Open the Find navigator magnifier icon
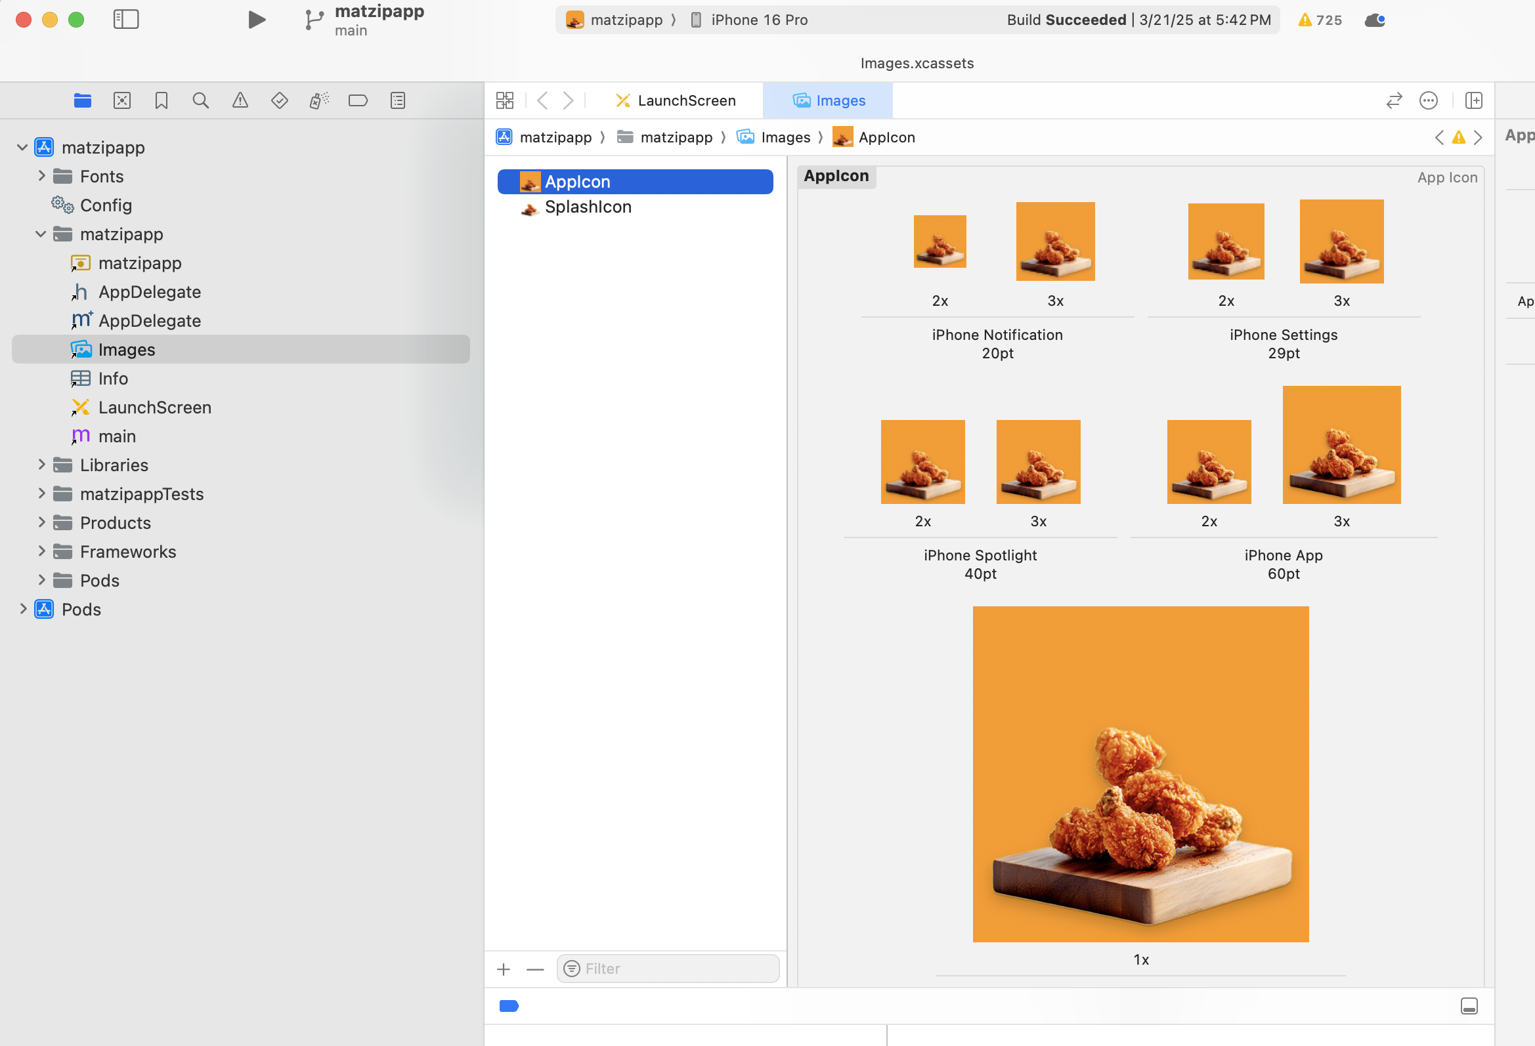This screenshot has height=1046, width=1535. [201, 100]
